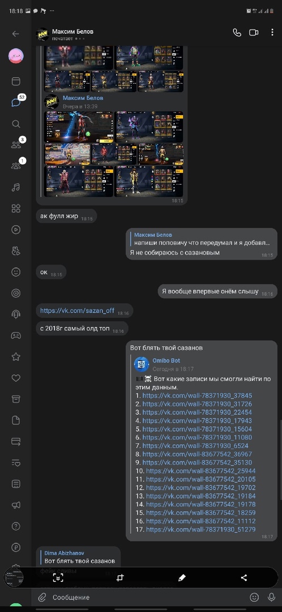Screen dimensions: 282x612
Task: Open Music section in sidebar
Action: (x=16, y=188)
